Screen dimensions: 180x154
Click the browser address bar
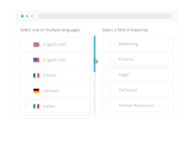pyautogui.click(x=105, y=16)
